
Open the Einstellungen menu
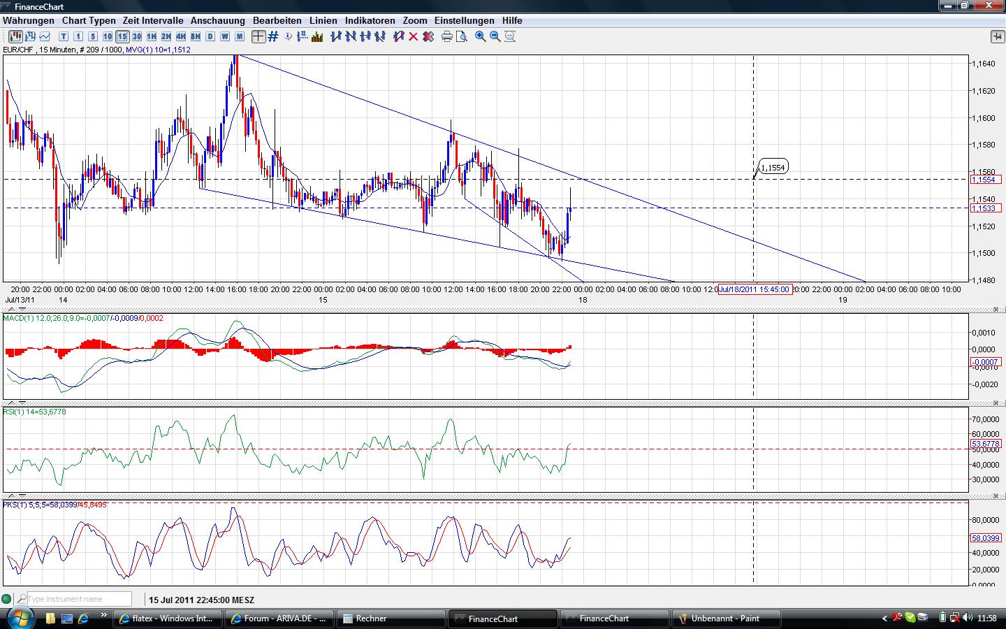[464, 21]
